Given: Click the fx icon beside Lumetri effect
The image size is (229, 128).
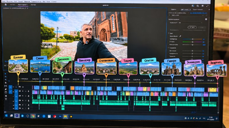Looking at the screenshot, I should click(169, 15).
